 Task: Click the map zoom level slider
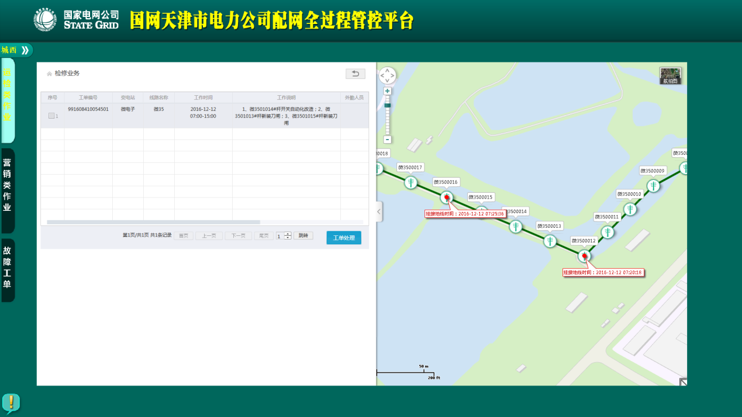click(x=387, y=115)
